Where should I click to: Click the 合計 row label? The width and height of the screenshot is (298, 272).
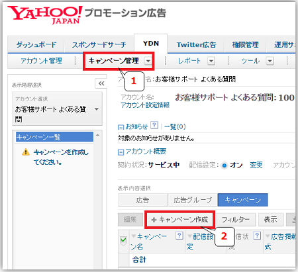click(139, 259)
